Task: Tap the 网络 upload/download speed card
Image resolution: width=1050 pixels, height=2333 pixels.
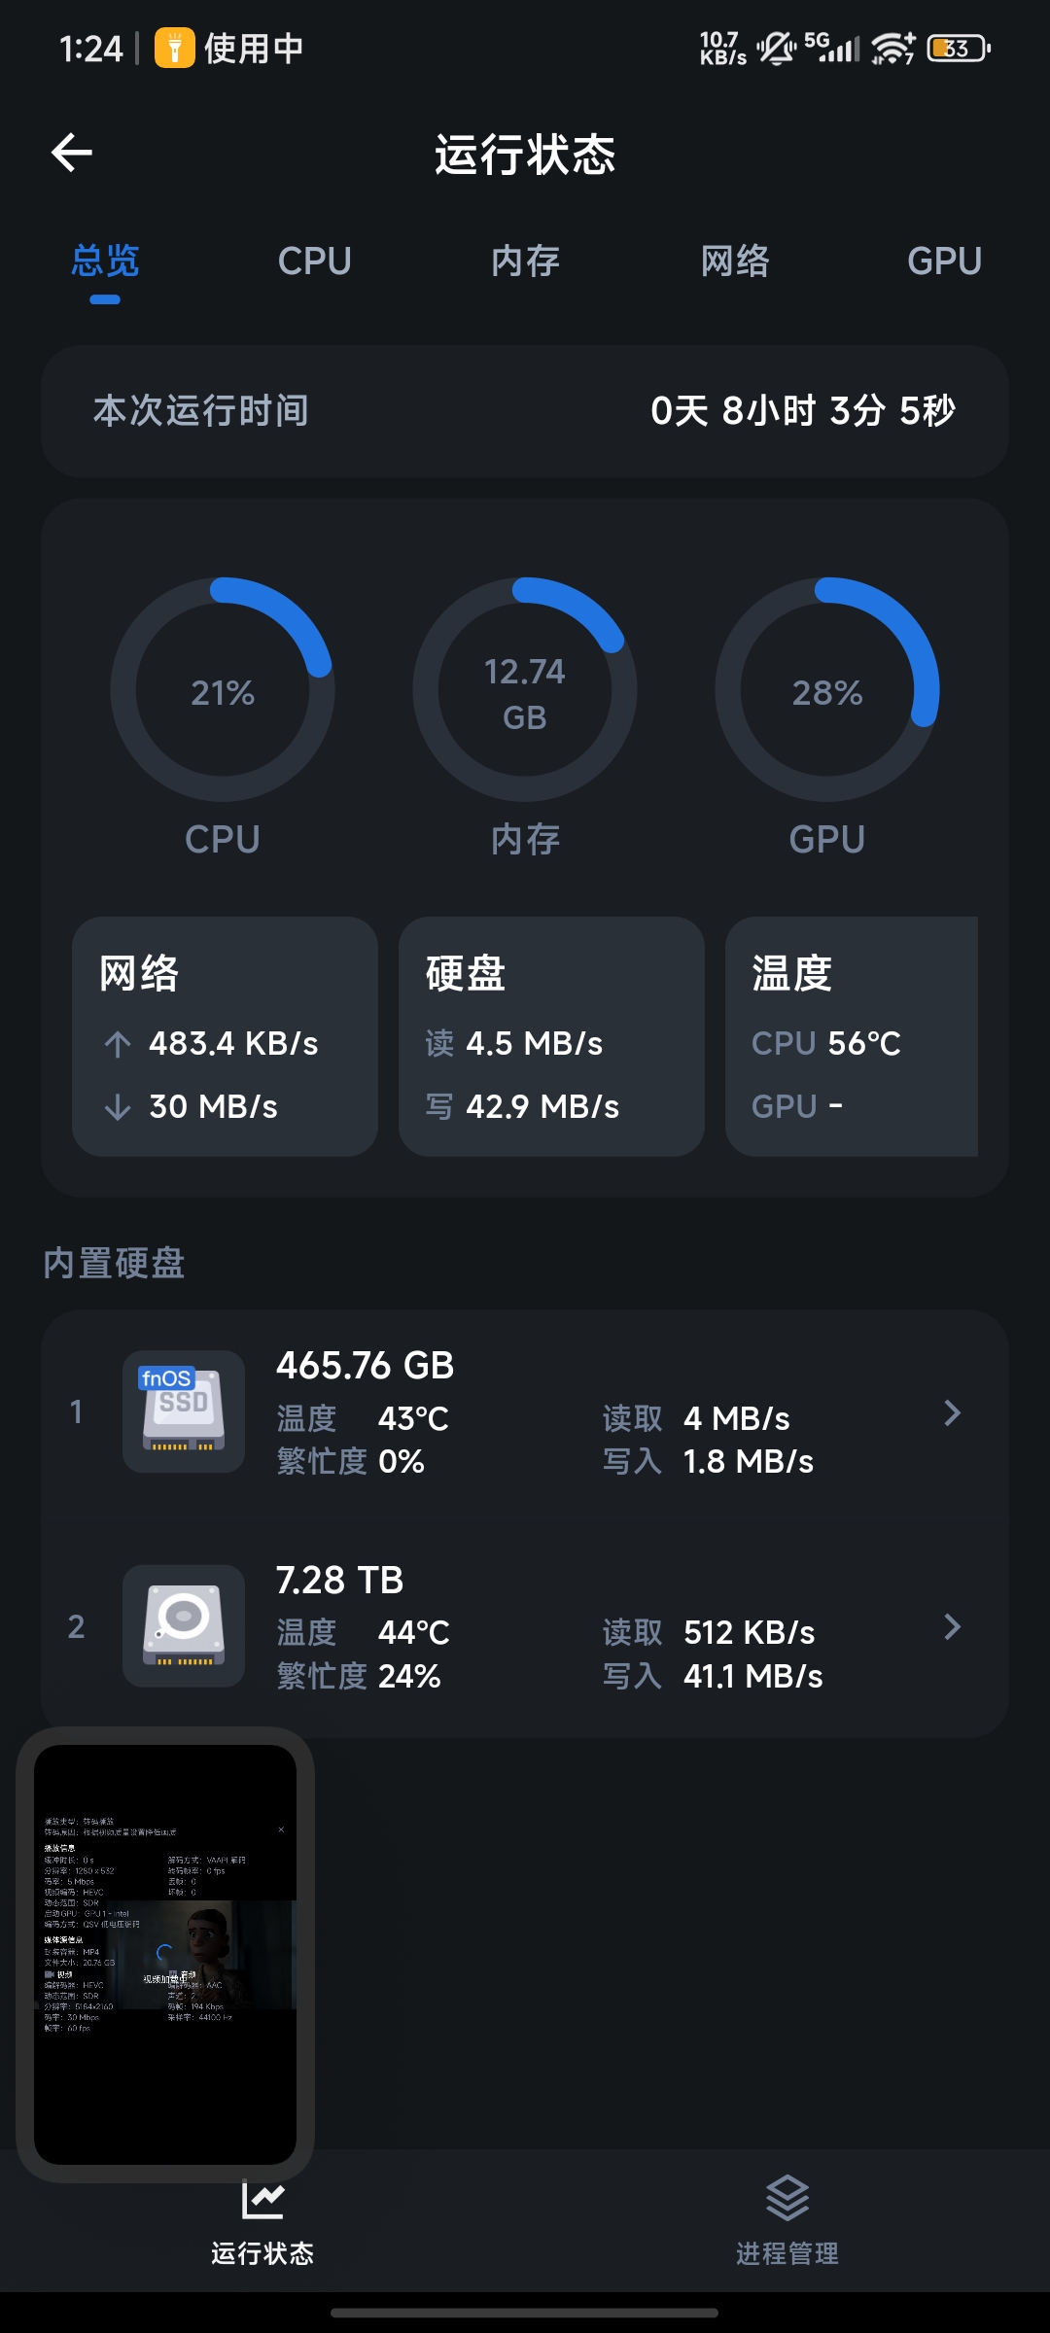Action: [225, 1036]
